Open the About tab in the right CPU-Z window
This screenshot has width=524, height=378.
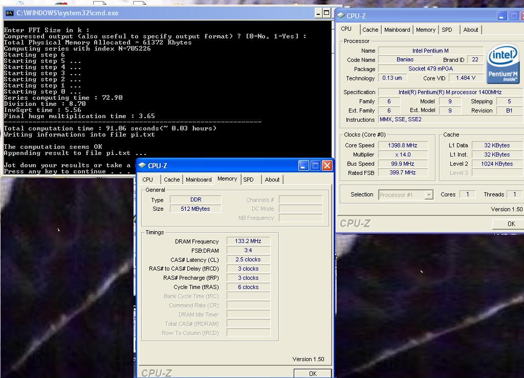pyautogui.click(x=471, y=30)
